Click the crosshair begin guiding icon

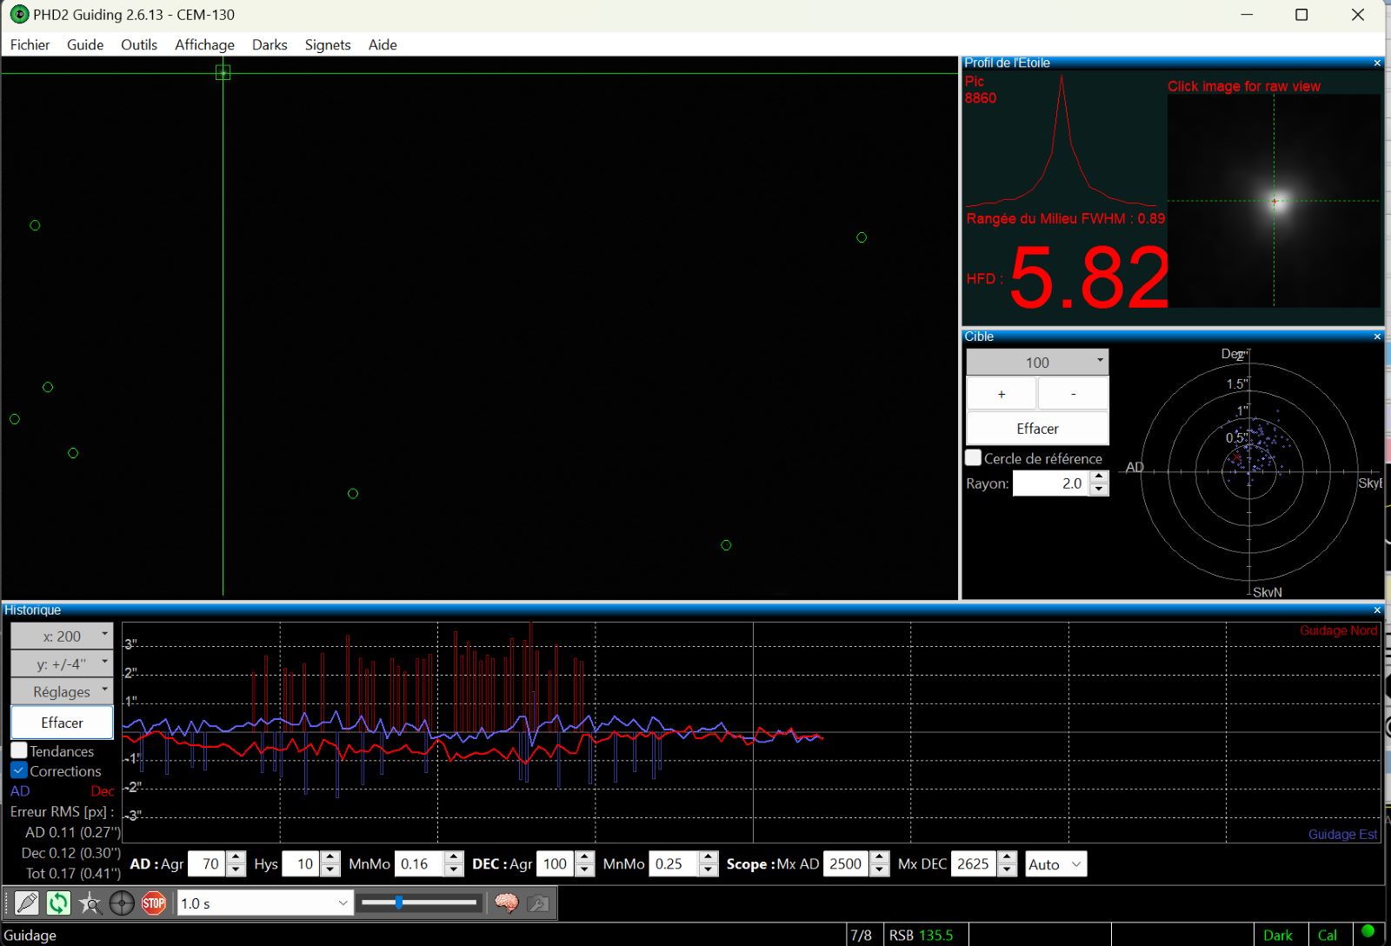[x=122, y=903]
